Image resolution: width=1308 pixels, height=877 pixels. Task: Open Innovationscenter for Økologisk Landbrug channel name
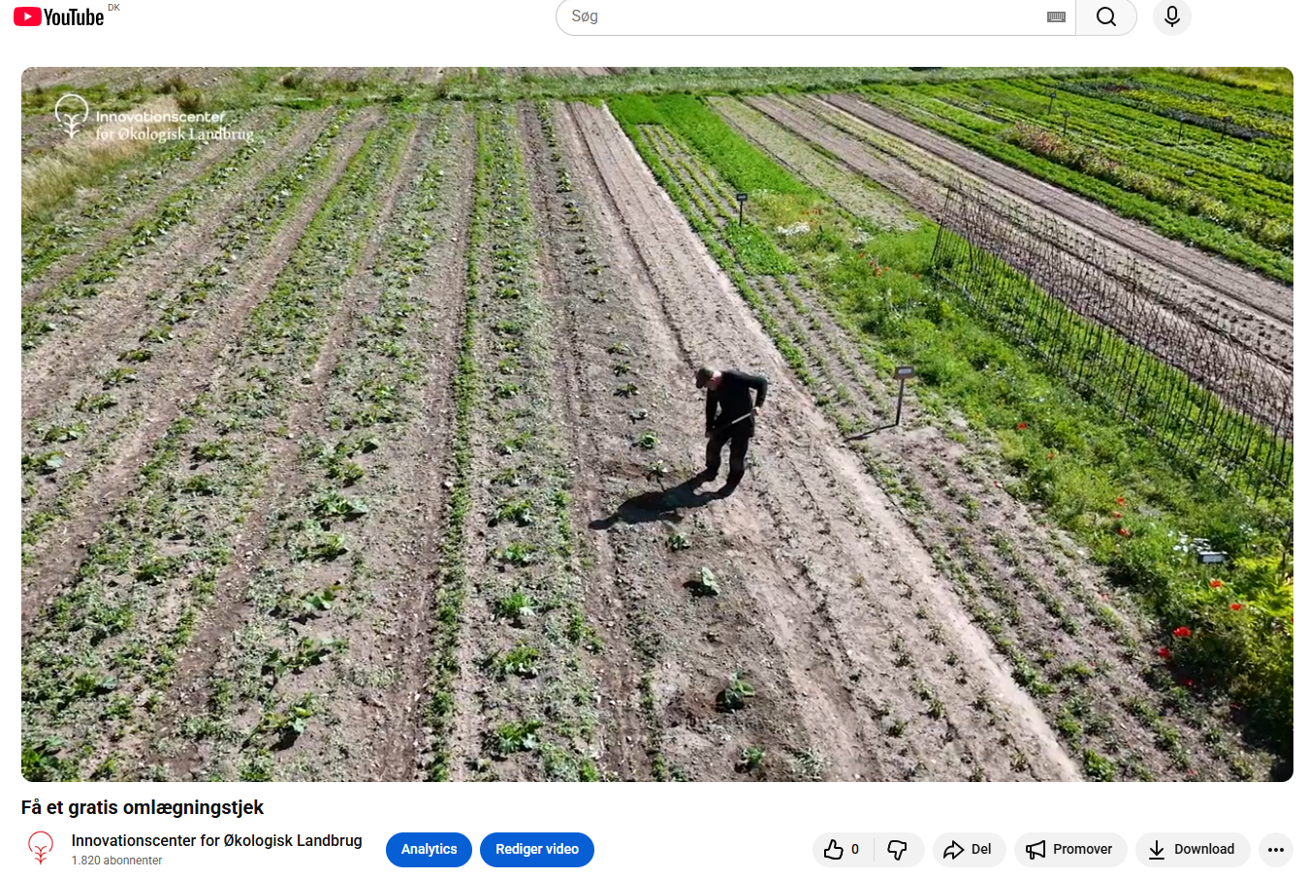[x=216, y=840]
